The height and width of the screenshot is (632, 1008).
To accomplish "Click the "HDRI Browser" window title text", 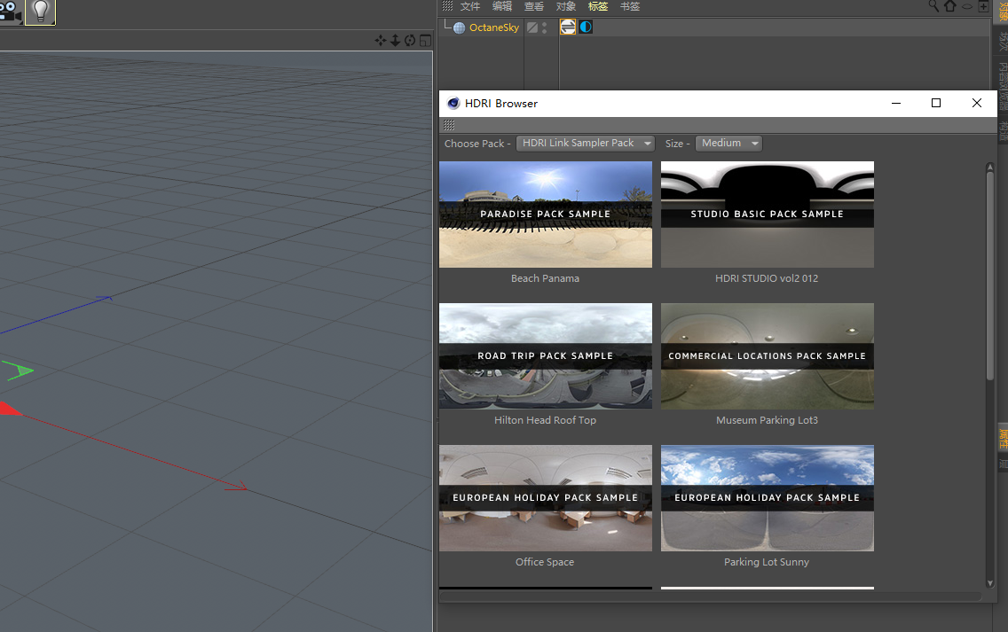I will (501, 104).
